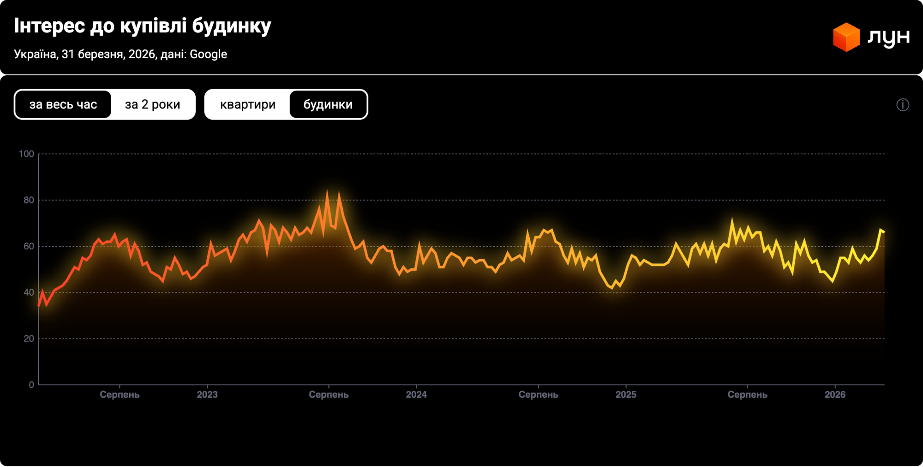This screenshot has height=467, width=923.
Task: Click the subtitle with date and Google source
Action: 120,54
